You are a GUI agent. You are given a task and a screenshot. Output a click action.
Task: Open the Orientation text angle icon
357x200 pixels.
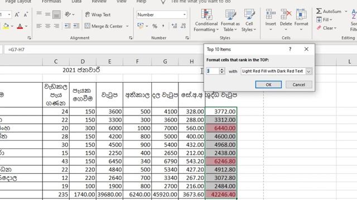[67, 14]
